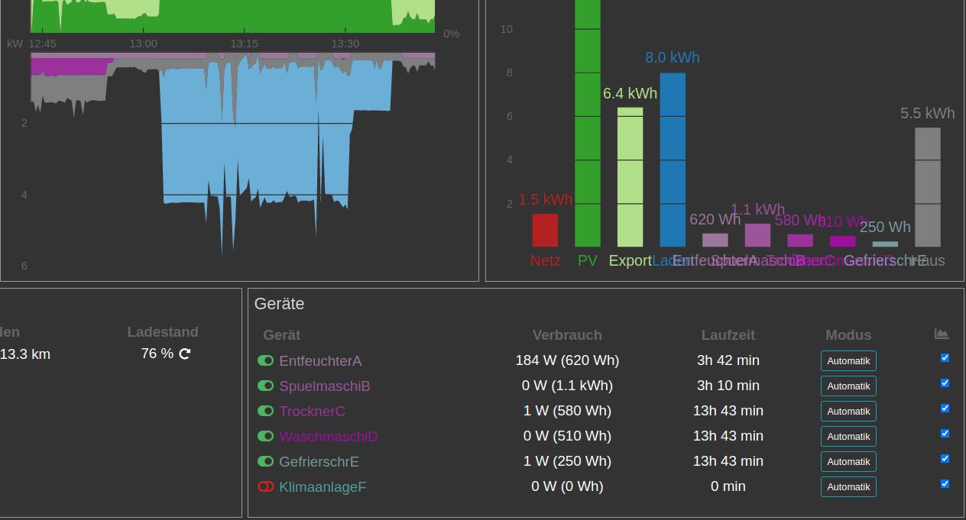The width and height of the screenshot is (966, 520).
Task: Click the chart column header icon
Action: (942, 334)
